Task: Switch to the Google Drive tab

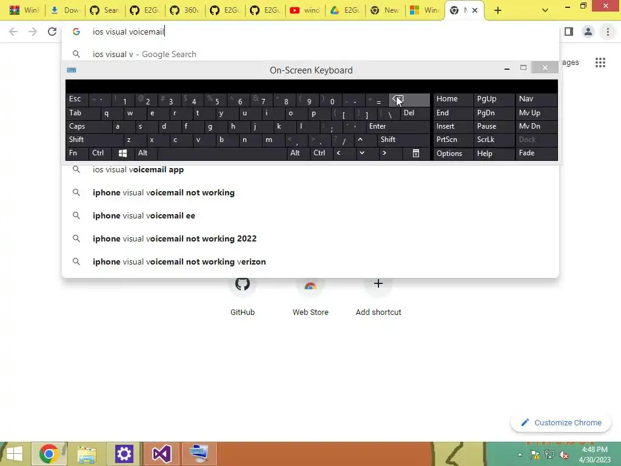Action: click(345, 10)
